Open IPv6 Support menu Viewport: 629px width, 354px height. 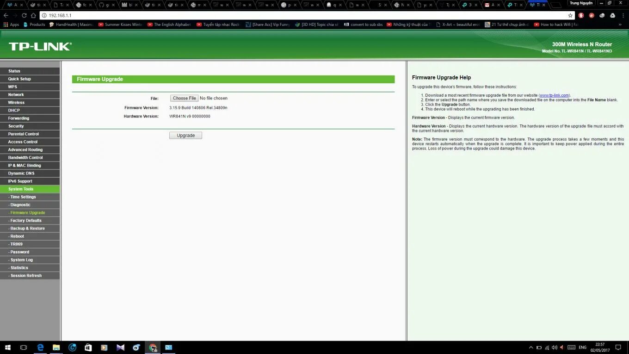(30, 181)
